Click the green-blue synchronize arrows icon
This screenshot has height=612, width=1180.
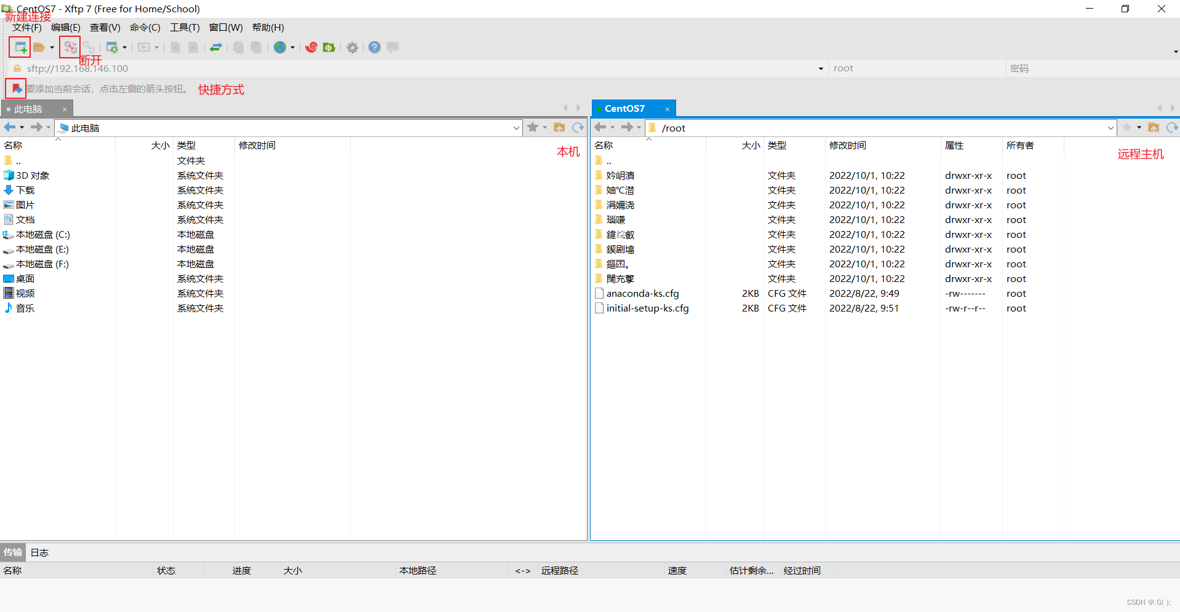[x=216, y=47]
